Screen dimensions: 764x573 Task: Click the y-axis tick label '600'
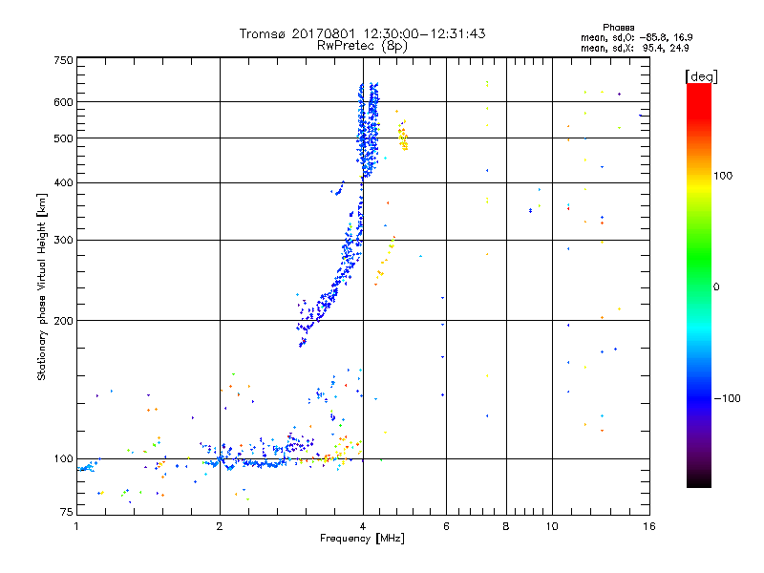pyautogui.click(x=63, y=102)
